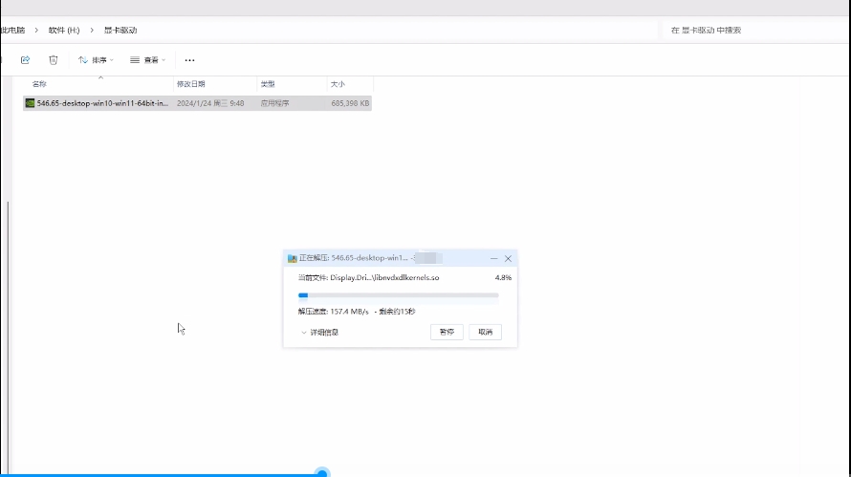The image size is (851, 477).
Task: Click the delete trash icon
Action: click(x=54, y=60)
